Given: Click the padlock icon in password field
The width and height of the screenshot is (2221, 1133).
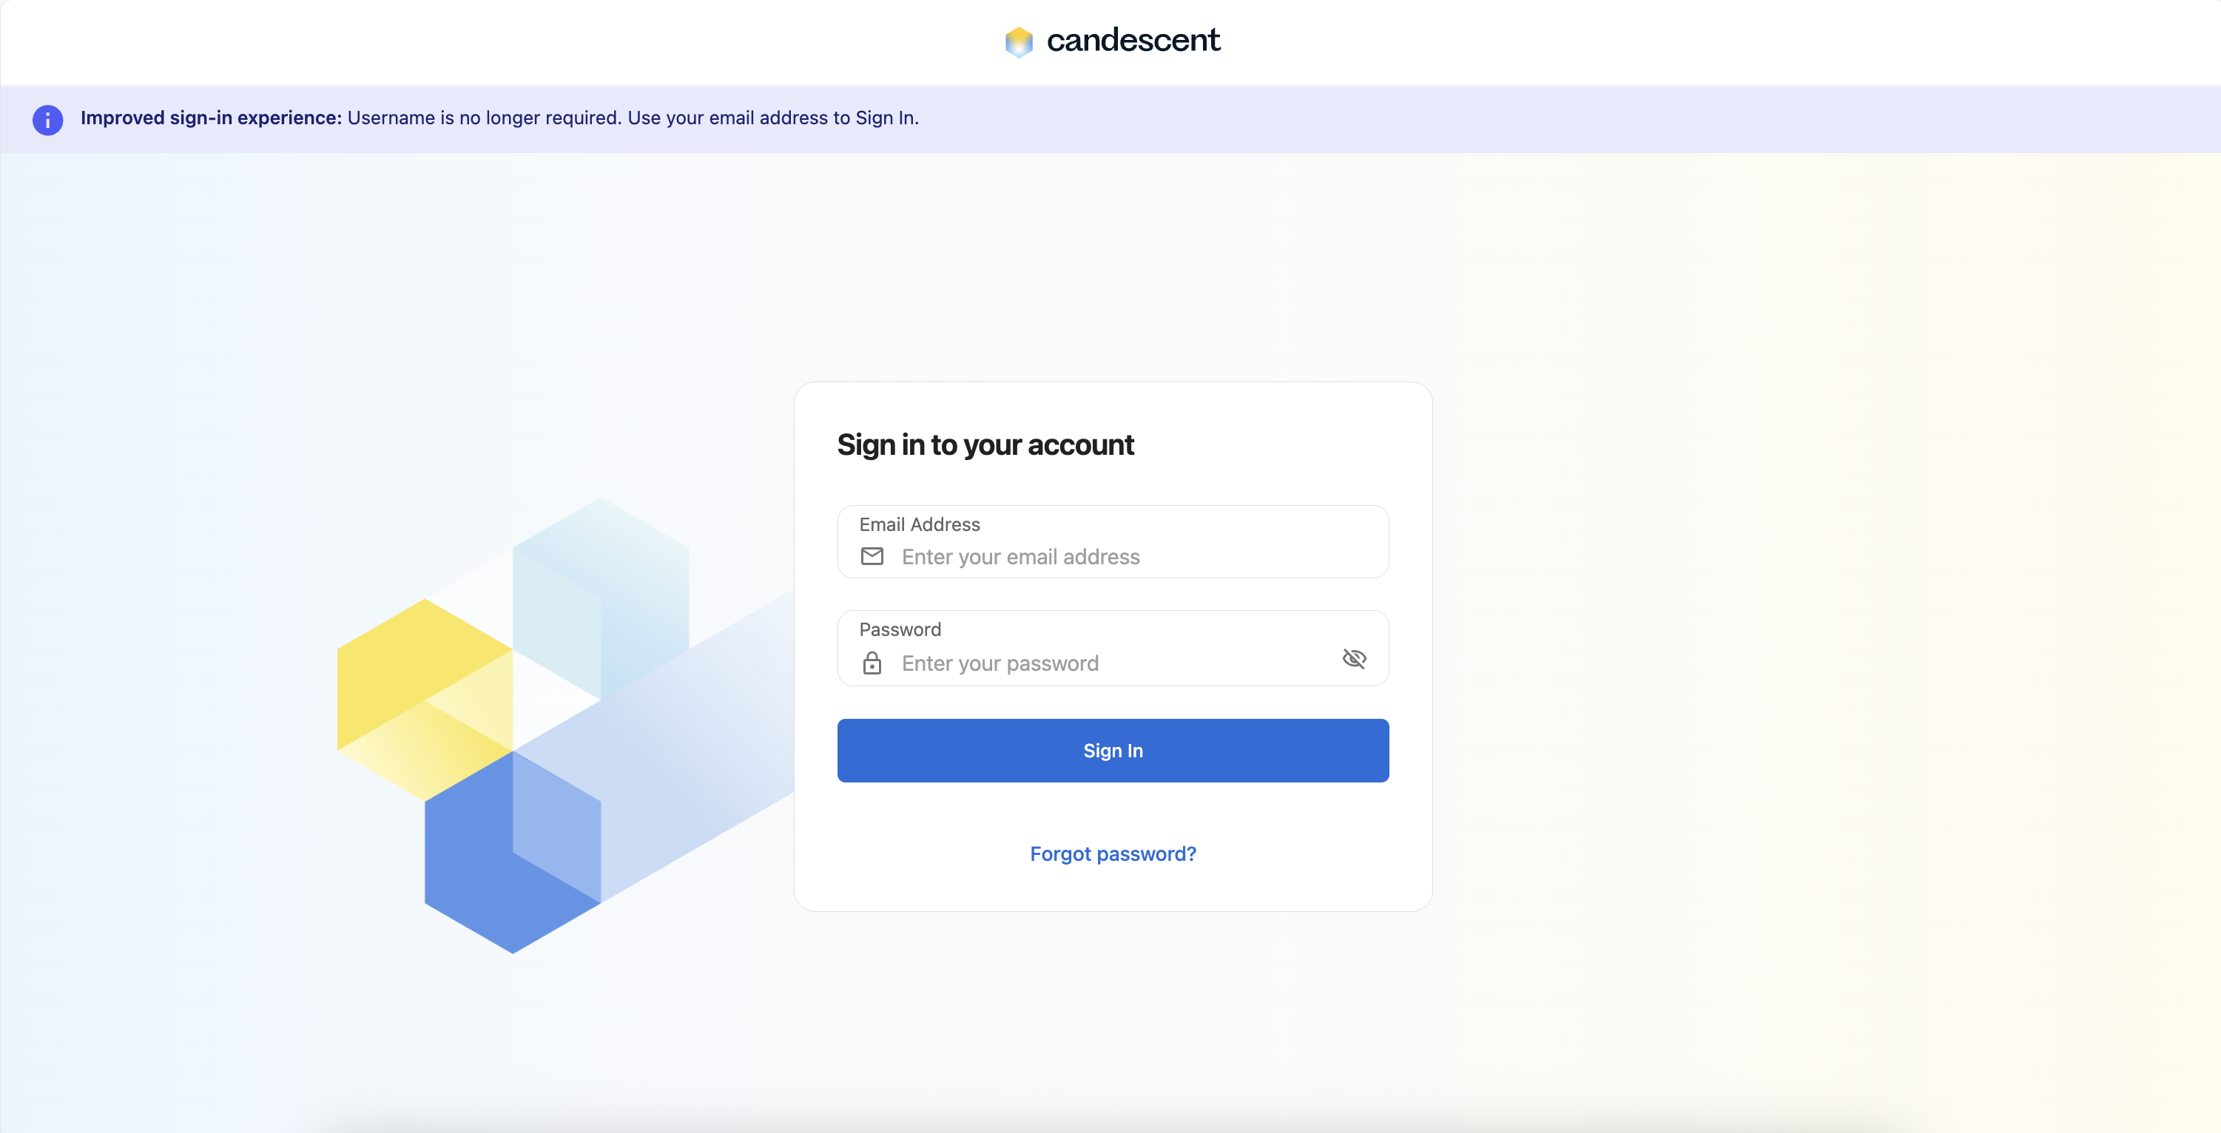Looking at the screenshot, I should point(872,663).
